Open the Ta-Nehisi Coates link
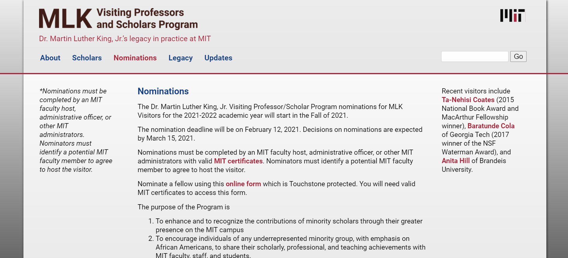This screenshot has height=258, width=568. point(468,100)
